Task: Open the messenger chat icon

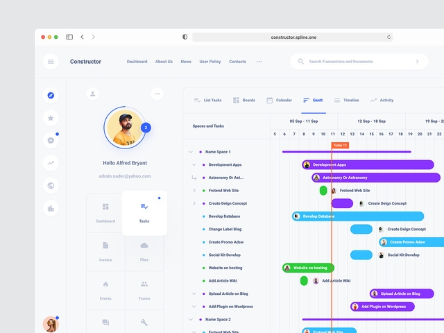Action: (x=51, y=140)
